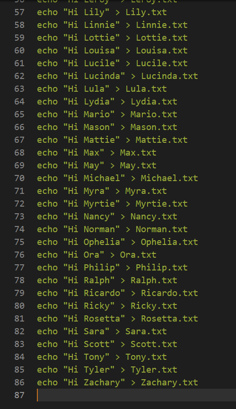Click on the Nancy.txt filename
Screen dimensions: 236x409
coord(154,217)
